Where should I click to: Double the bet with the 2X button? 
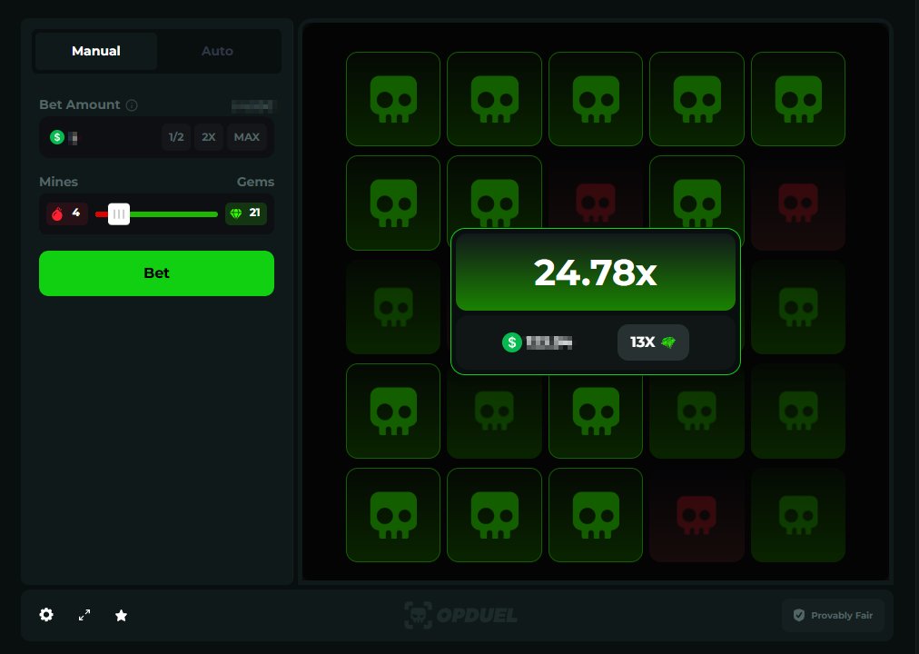coord(209,137)
